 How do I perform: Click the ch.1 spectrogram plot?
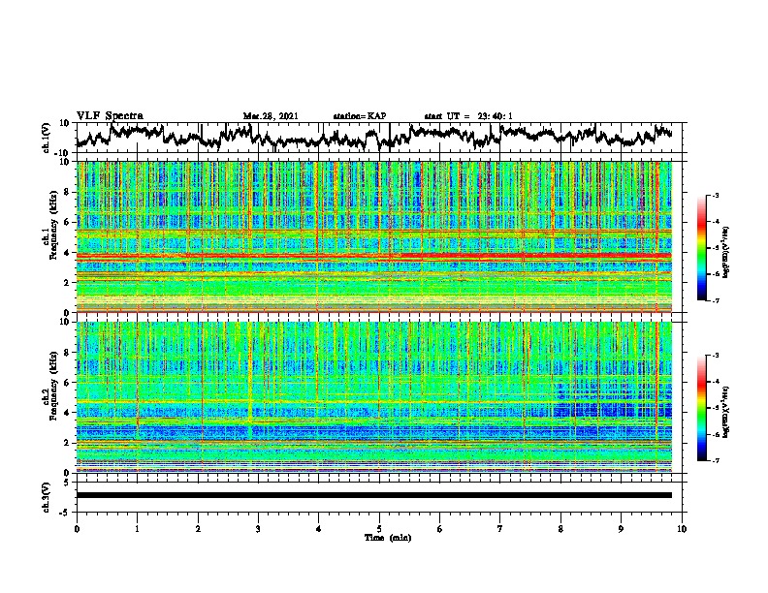click(374, 236)
